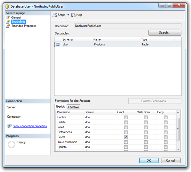Select the Products name cell

click(x=116, y=44)
